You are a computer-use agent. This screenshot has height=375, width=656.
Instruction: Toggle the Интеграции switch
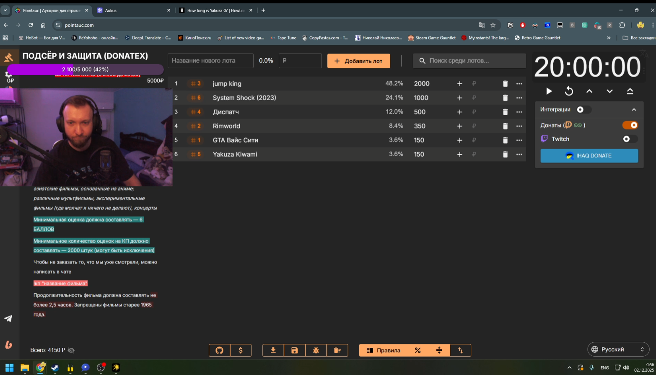(583, 109)
